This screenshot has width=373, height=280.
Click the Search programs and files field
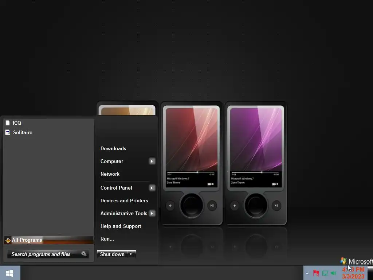48,254
